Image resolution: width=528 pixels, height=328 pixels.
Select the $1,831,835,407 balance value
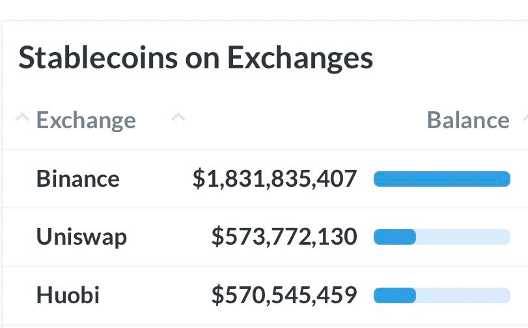pos(275,179)
